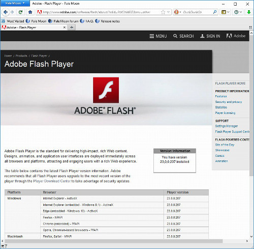The height and width of the screenshot is (249, 254).
Task: Open the F.A.Q. bookmark
Action: coord(87,21)
